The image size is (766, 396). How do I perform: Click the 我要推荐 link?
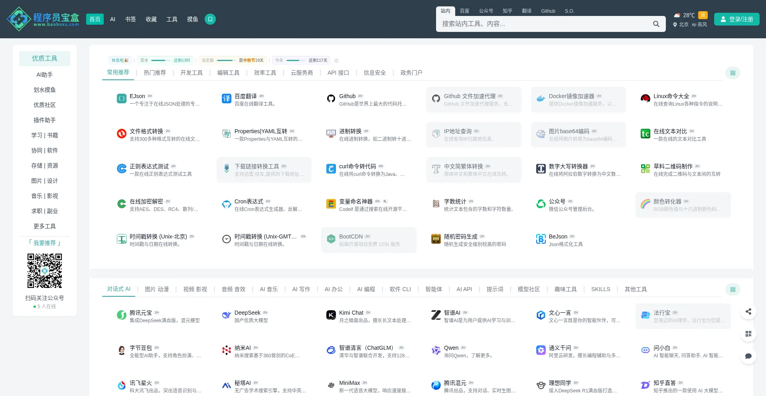(x=45, y=243)
